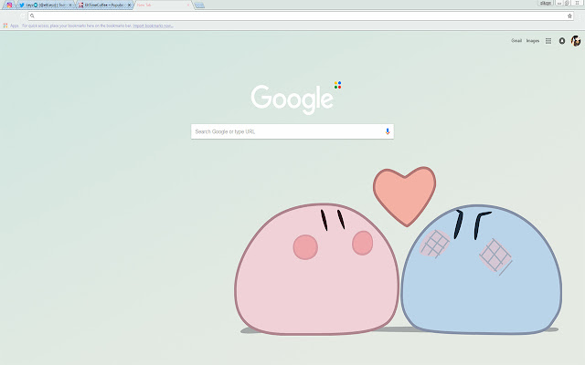
Task: Open Google Images link
Action: 532,40
